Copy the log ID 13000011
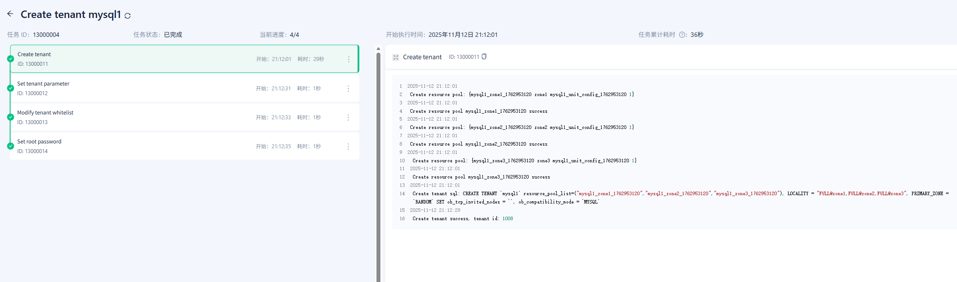 pos(484,57)
